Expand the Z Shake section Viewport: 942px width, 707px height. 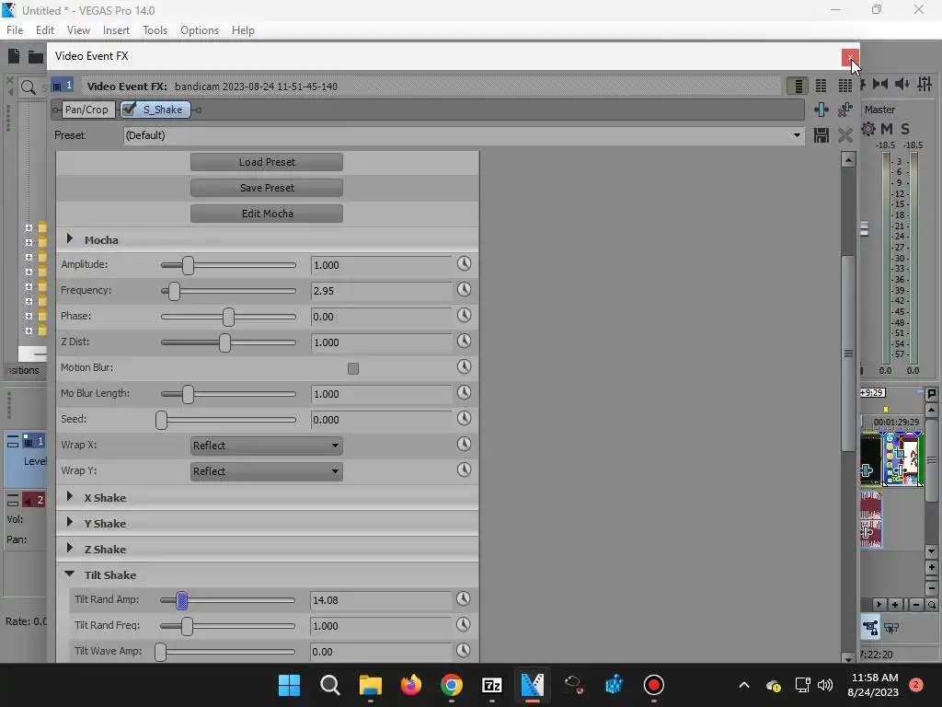pos(70,549)
